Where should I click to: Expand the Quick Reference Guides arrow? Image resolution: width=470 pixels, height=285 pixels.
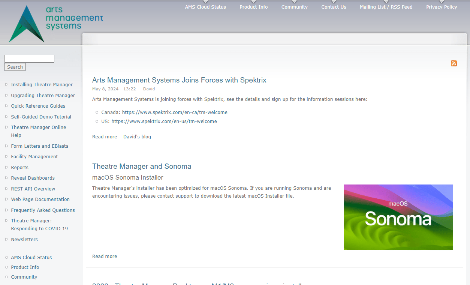7,106
